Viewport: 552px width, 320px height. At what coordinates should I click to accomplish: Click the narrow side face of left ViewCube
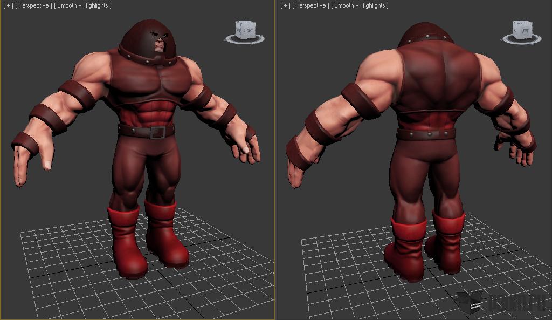(238, 31)
